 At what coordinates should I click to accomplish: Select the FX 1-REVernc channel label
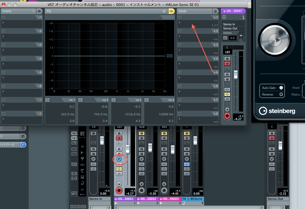[193, 199]
